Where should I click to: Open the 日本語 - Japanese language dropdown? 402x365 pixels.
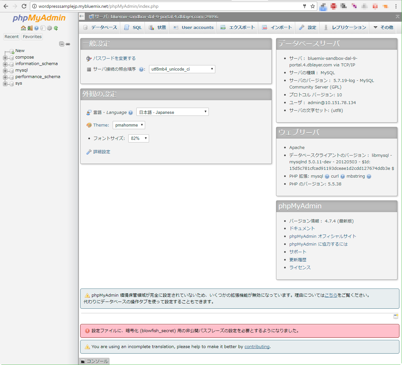coord(172,112)
